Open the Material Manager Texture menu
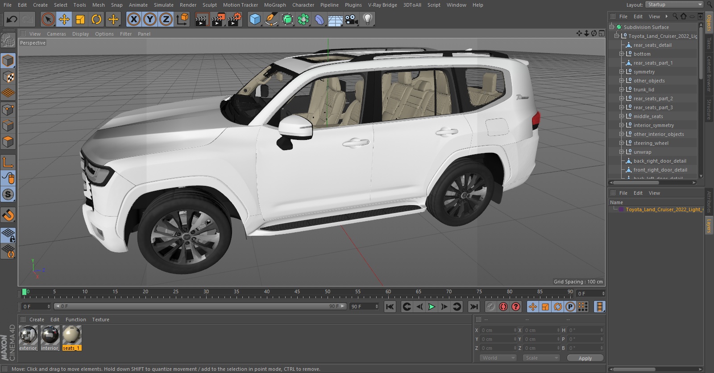 [100, 320]
